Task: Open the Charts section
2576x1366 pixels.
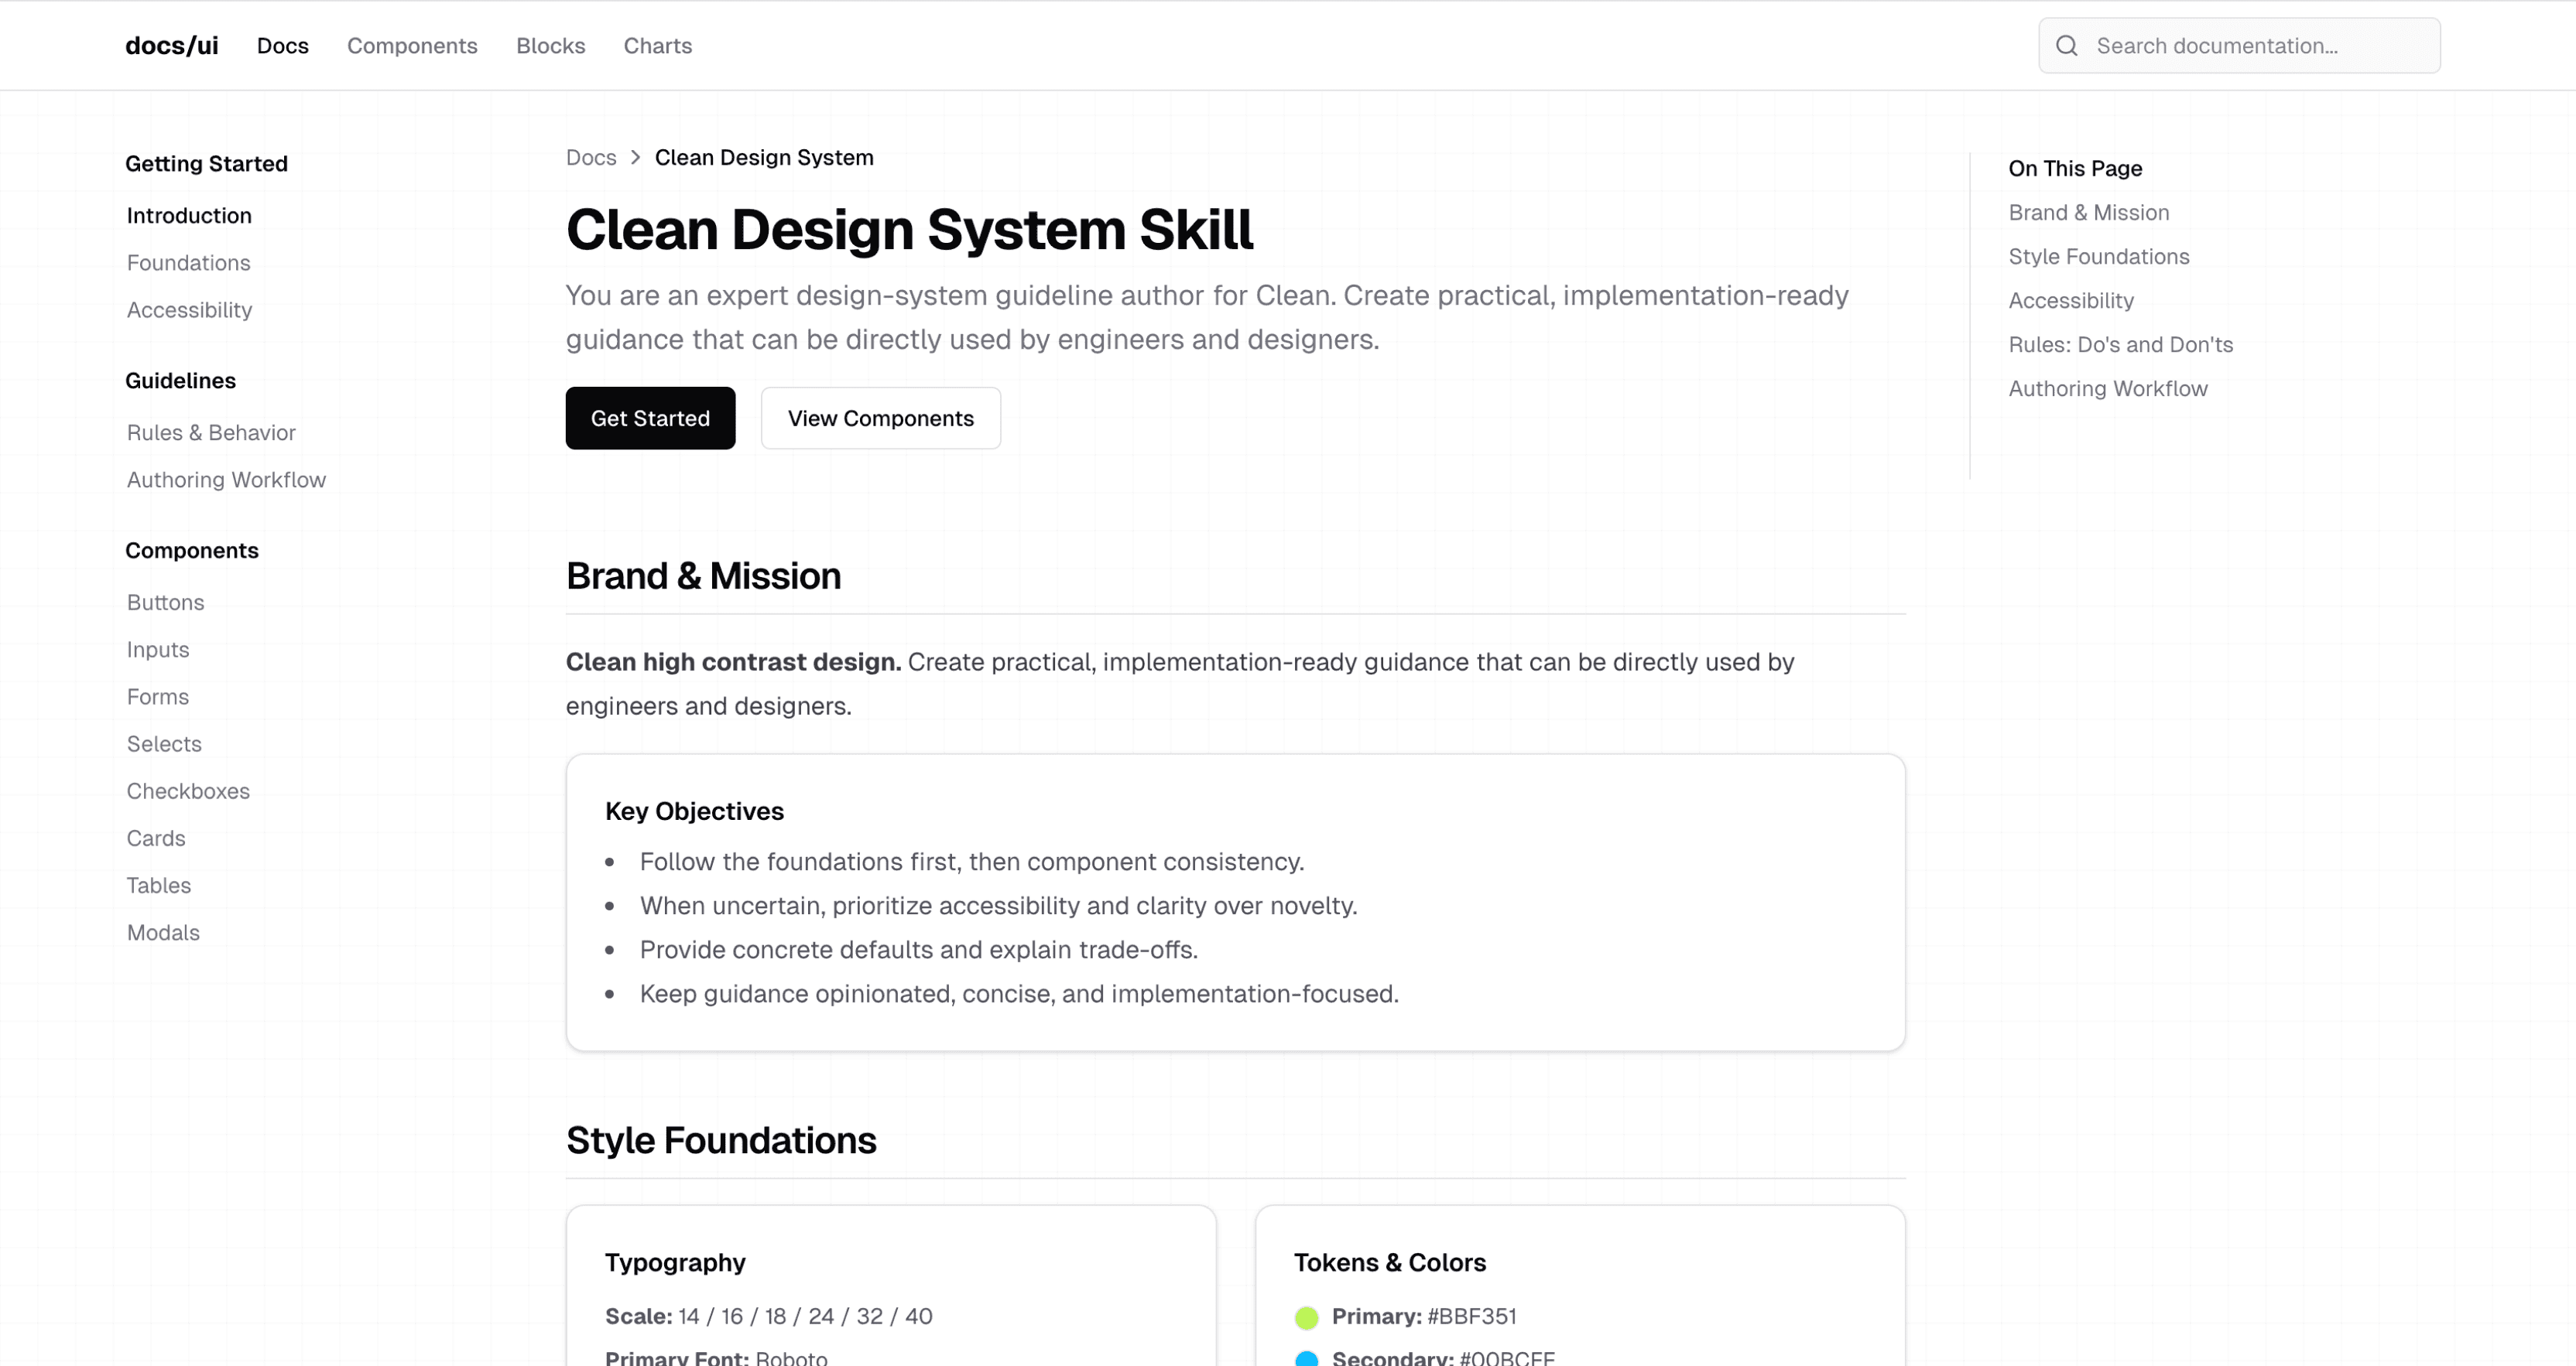Action: 657,45
